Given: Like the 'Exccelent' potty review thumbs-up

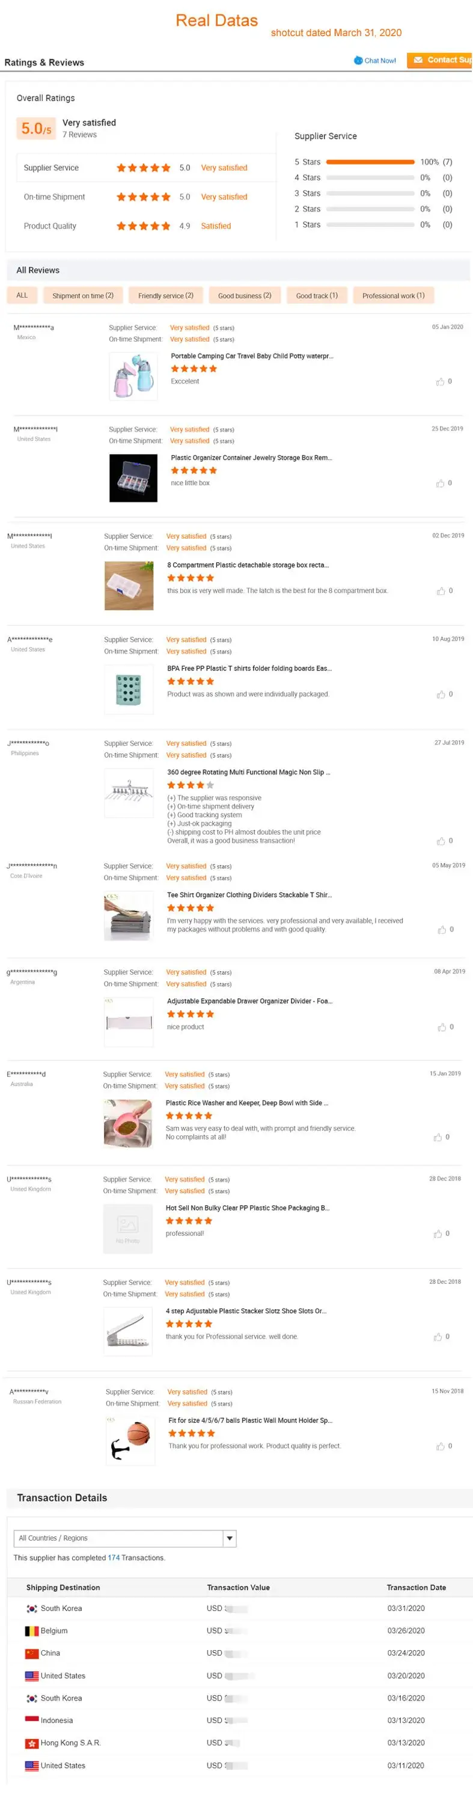Looking at the screenshot, I should pos(441,382).
